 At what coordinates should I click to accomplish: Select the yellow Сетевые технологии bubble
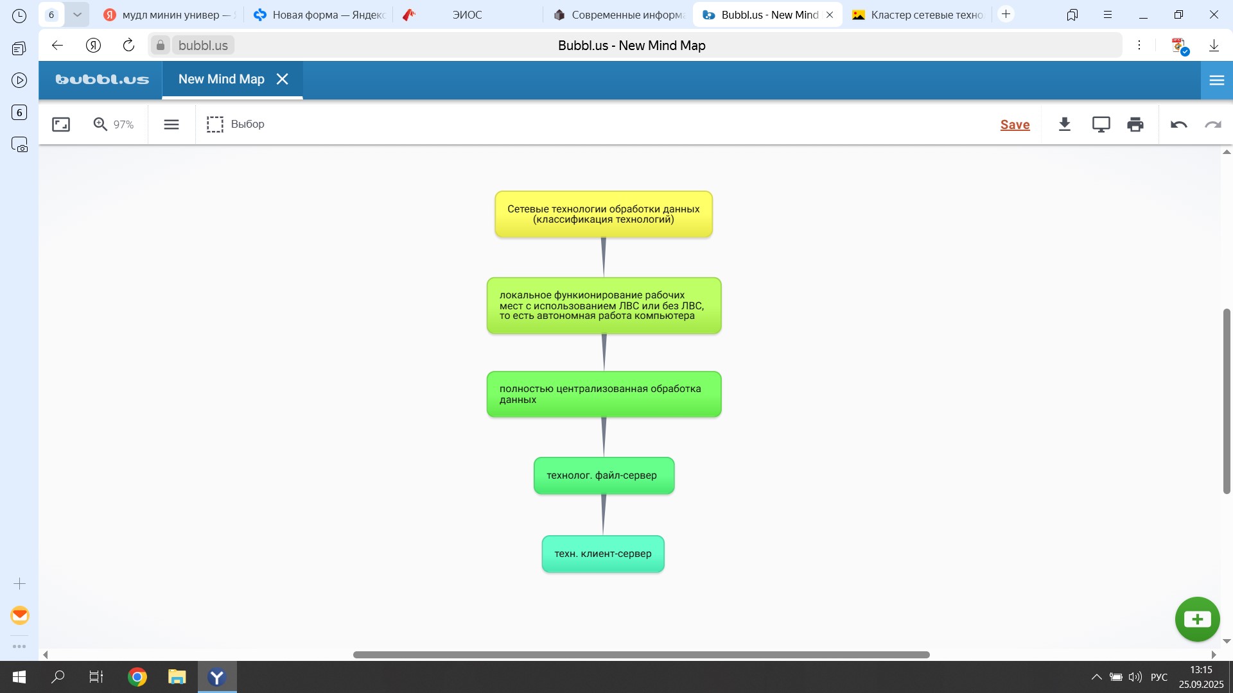pos(604,214)
